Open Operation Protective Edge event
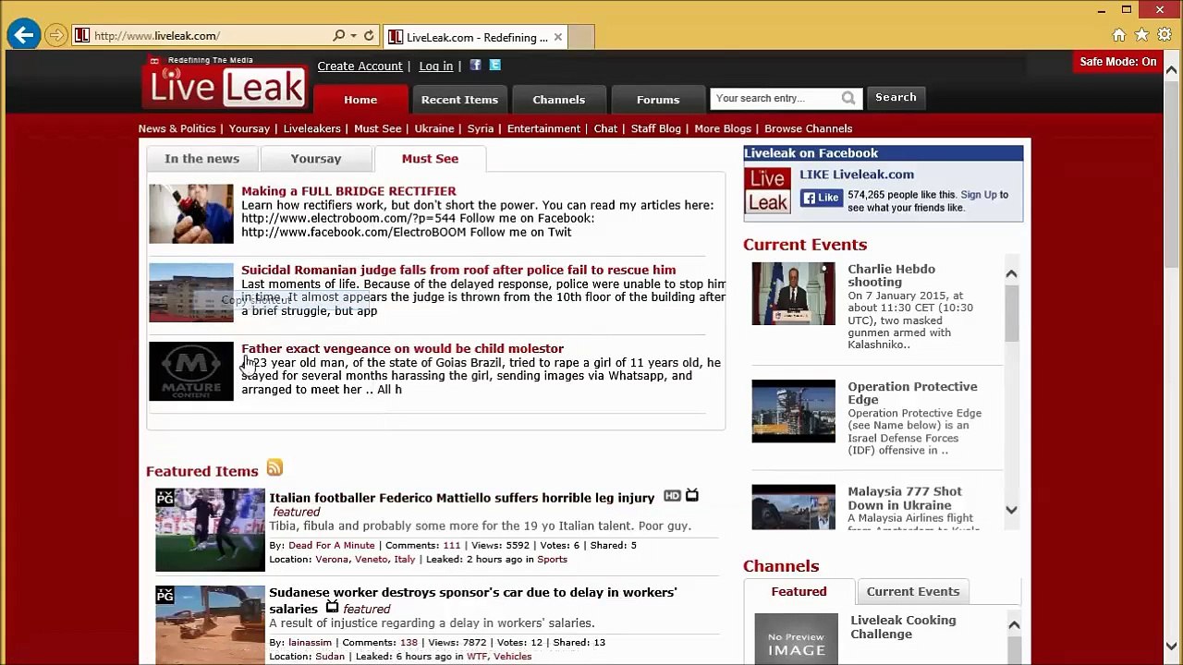The image size is (1183, 665). [912, 393]
